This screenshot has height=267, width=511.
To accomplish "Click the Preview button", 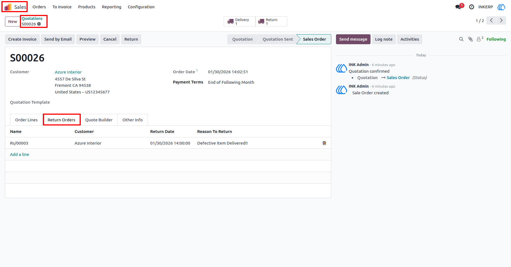I will (x=87, y=39).
